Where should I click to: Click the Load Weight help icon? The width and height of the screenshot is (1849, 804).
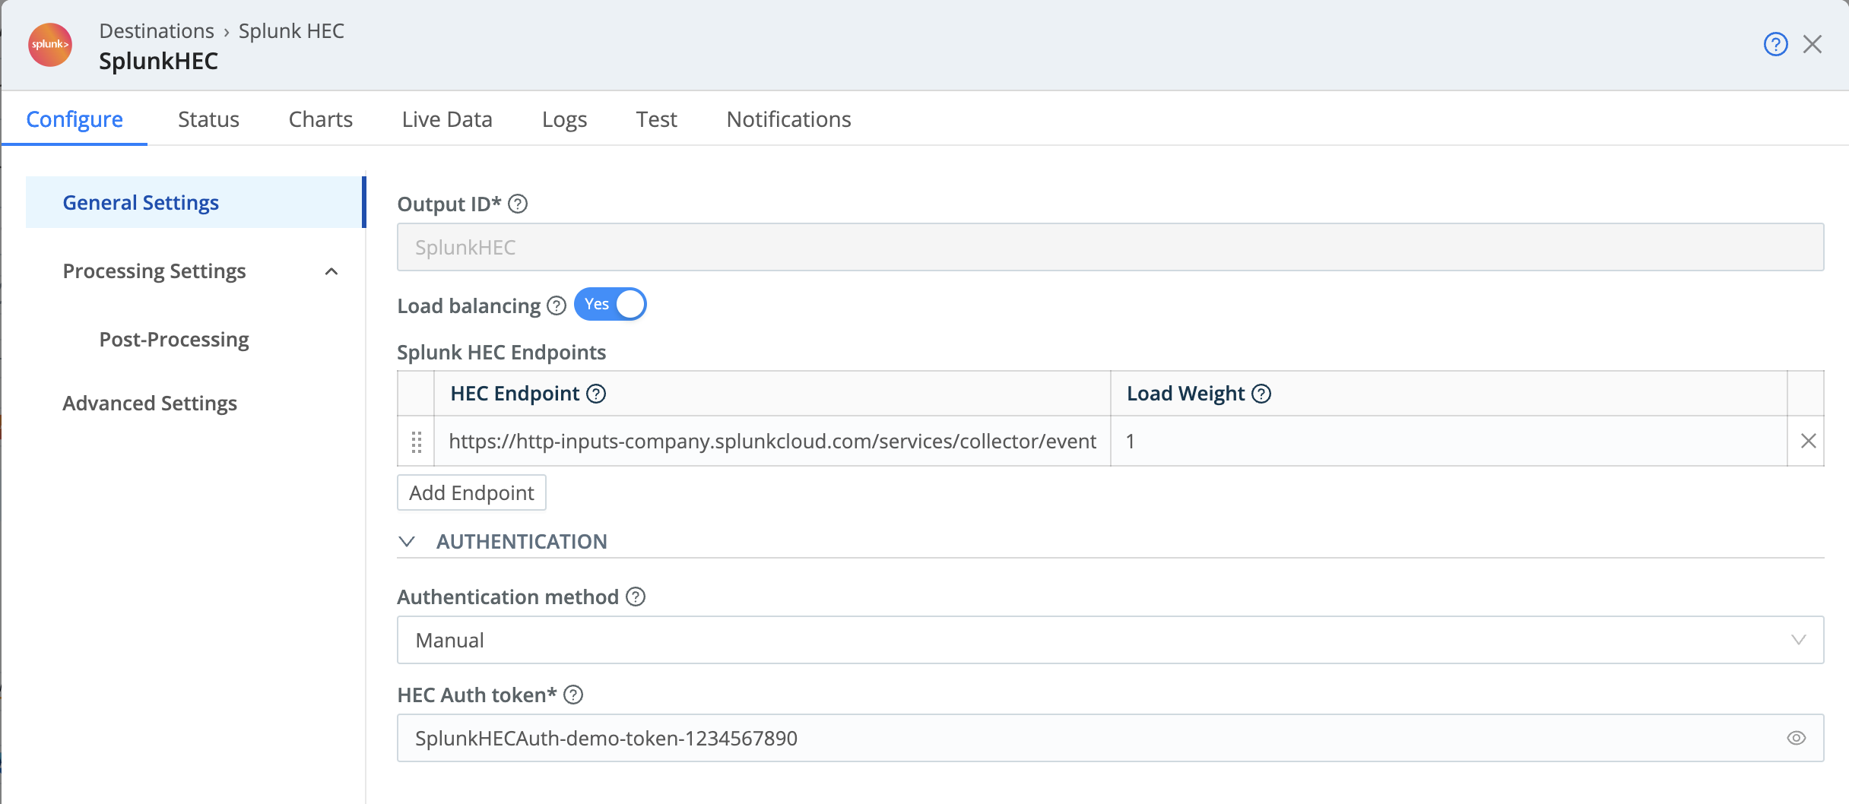point(1263,394)
